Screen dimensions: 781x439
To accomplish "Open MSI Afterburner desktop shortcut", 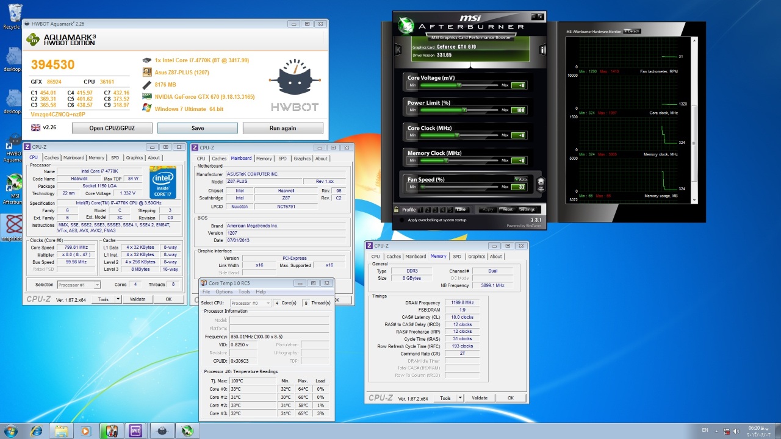I will 12,189.
